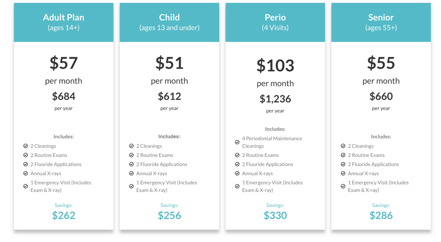The height and width of the screenshot is (242, 441).
Task: Click the $103 per month price
Action: (x=275, y=65)
